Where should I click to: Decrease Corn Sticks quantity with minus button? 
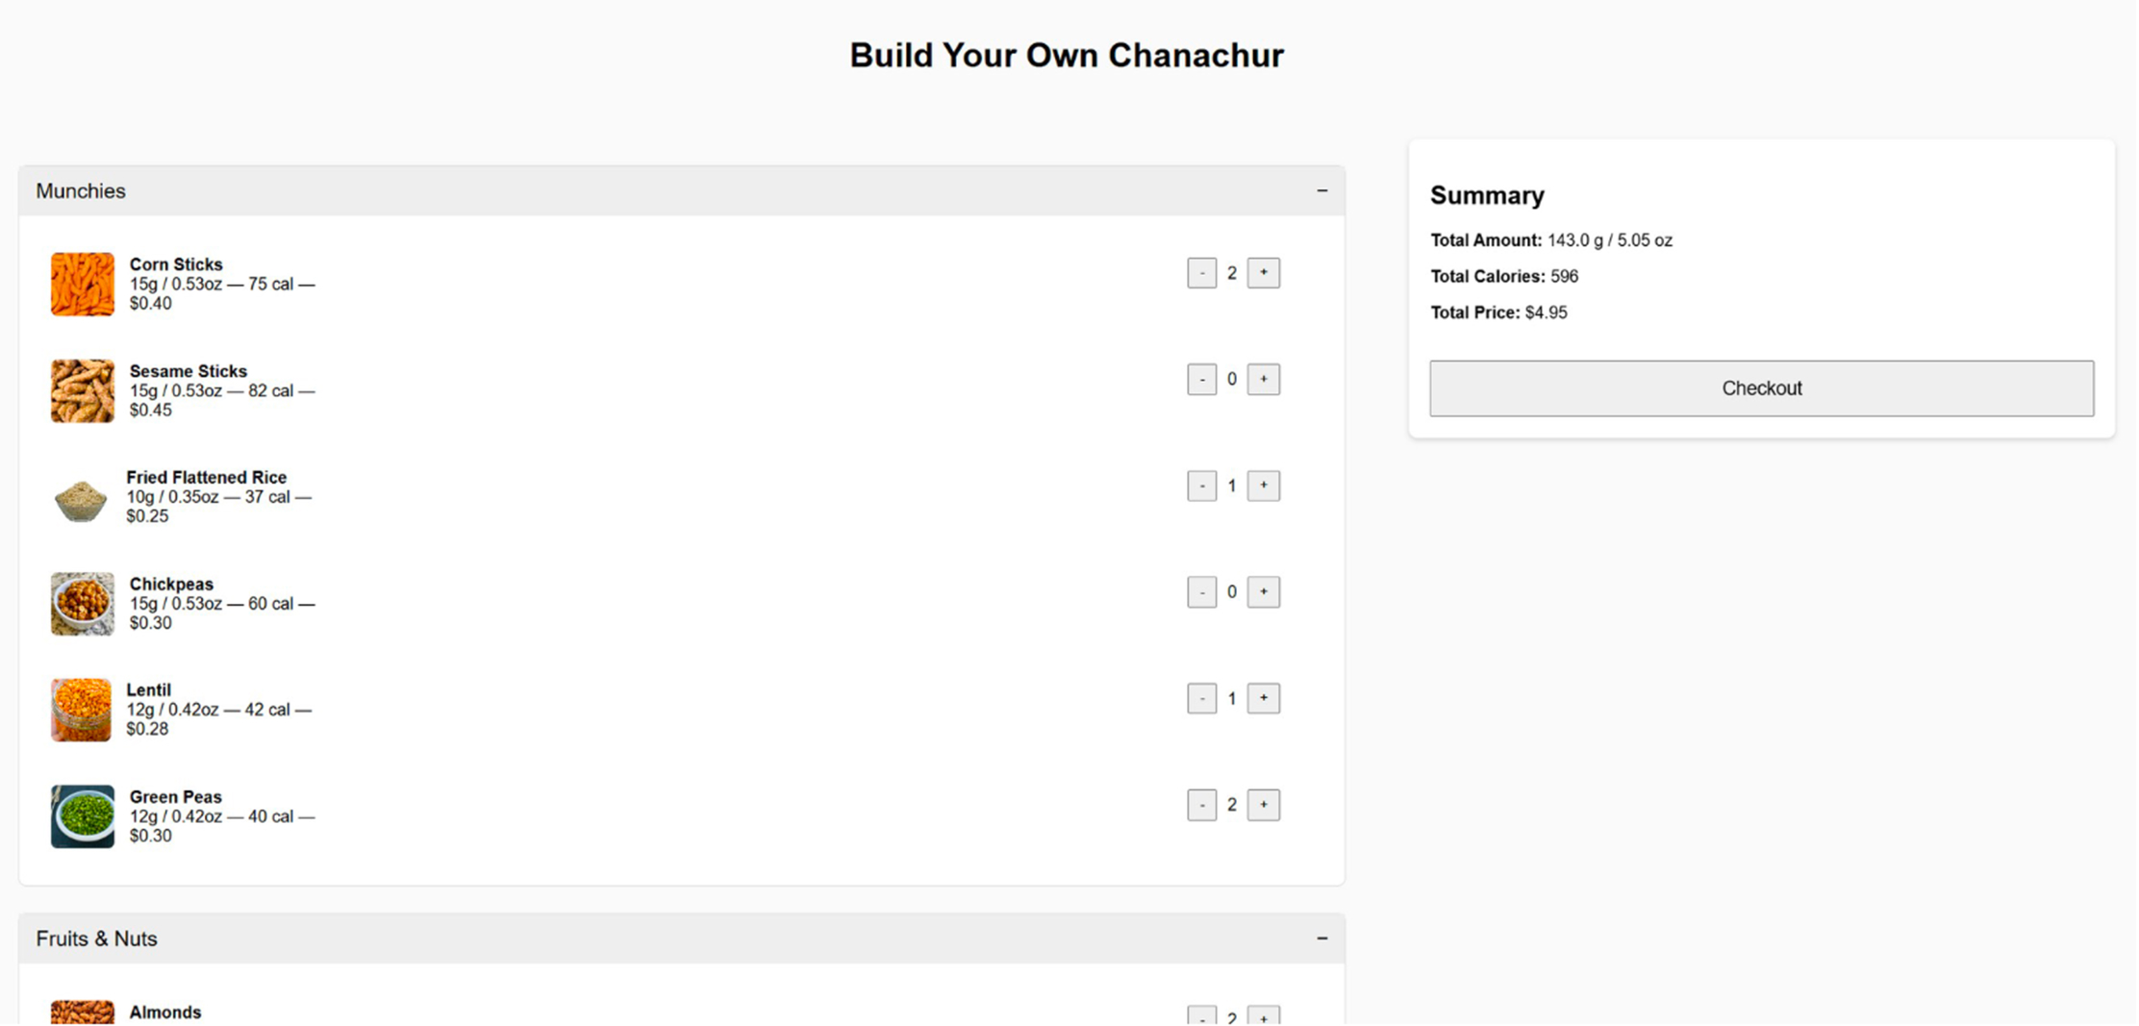click(x=1201, y=273)
